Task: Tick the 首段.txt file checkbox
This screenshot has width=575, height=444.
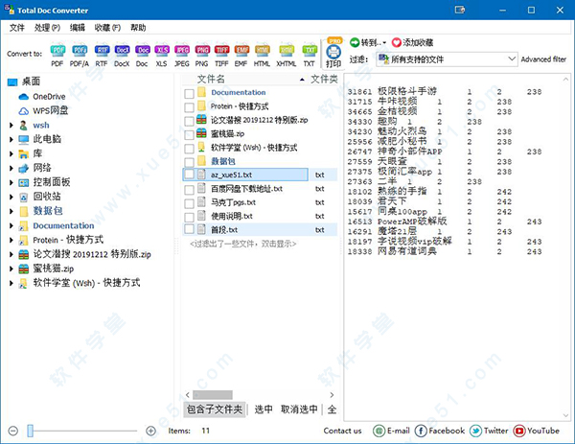Action: tap(189, 229)
